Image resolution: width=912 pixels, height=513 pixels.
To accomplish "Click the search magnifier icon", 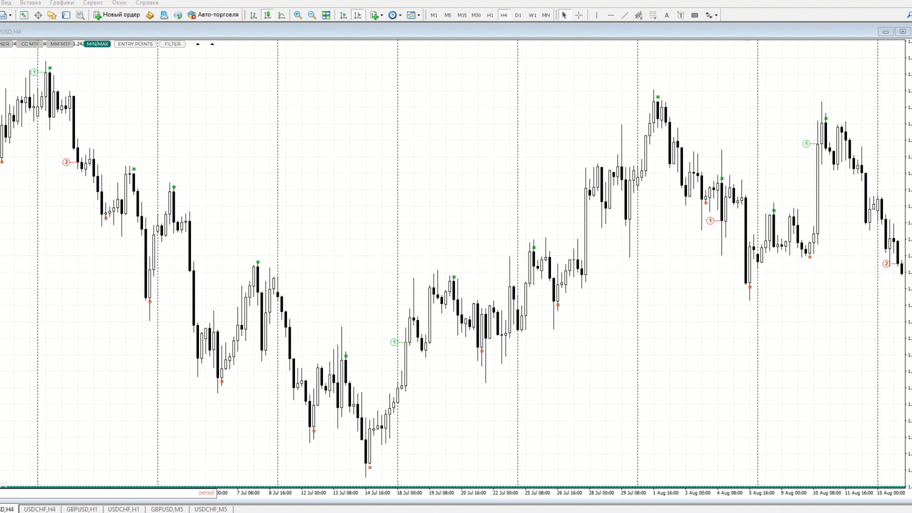I will [x=909, y=15].
